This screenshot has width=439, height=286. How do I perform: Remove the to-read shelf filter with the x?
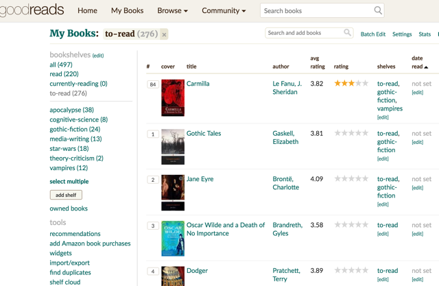click(x=164, y=34)
